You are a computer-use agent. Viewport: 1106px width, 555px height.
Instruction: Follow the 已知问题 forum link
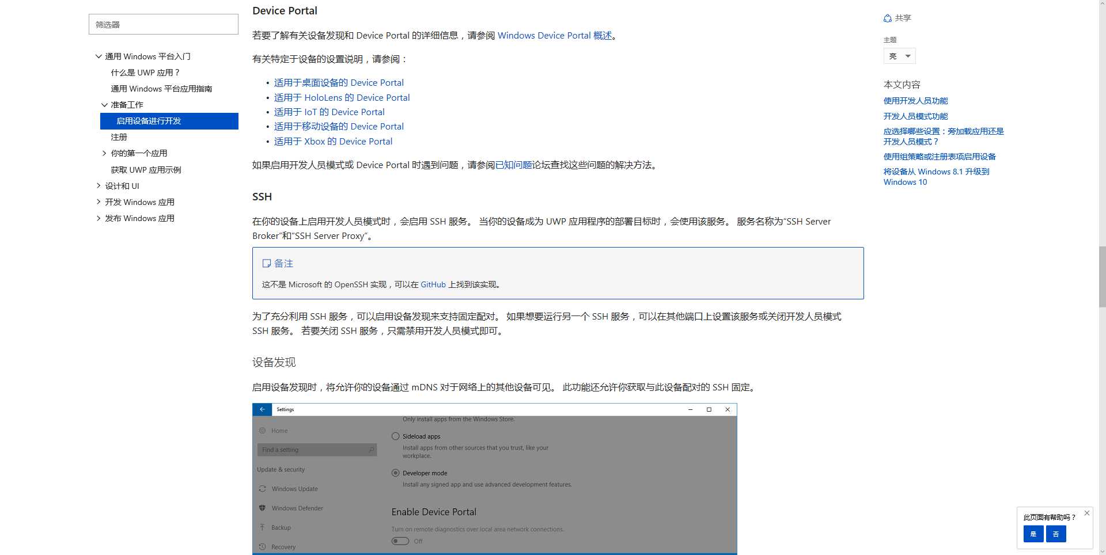[x=514, y=165]
